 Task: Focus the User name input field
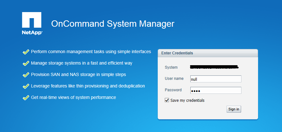pyautogui.click(x=216, y=79)
